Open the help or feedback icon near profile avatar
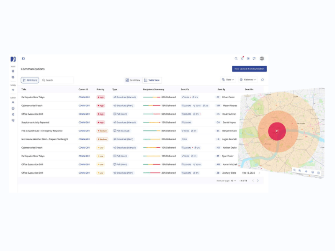Viewport: 335px width, 251px height. [x=254, y=59]
